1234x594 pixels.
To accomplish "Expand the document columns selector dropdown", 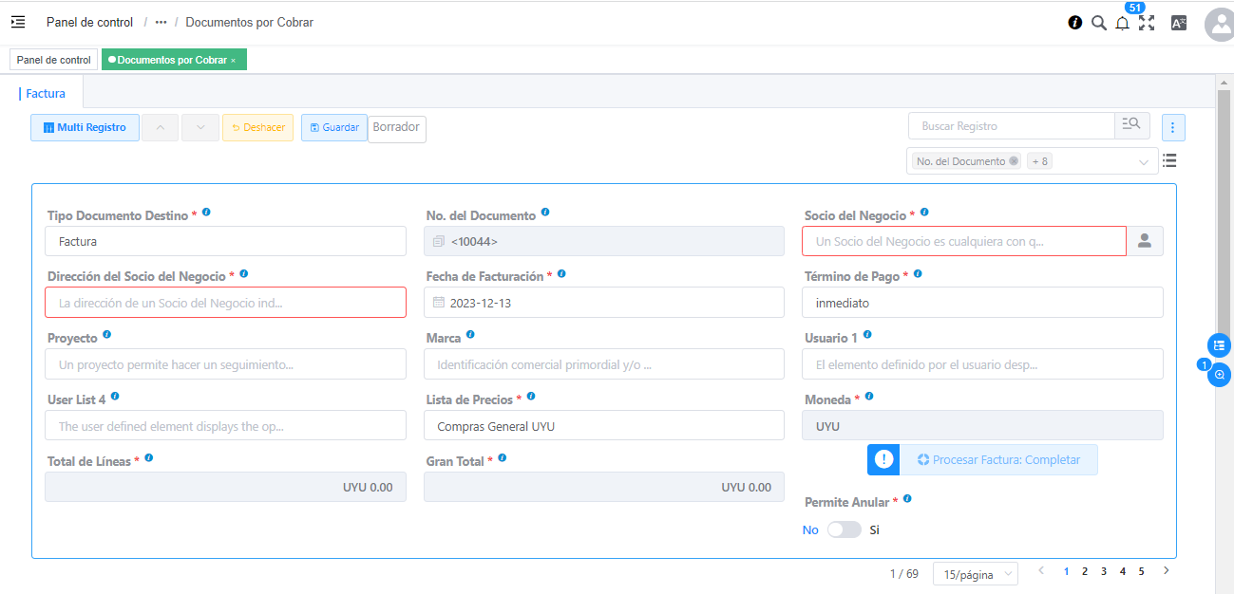I will (1143, 162).
